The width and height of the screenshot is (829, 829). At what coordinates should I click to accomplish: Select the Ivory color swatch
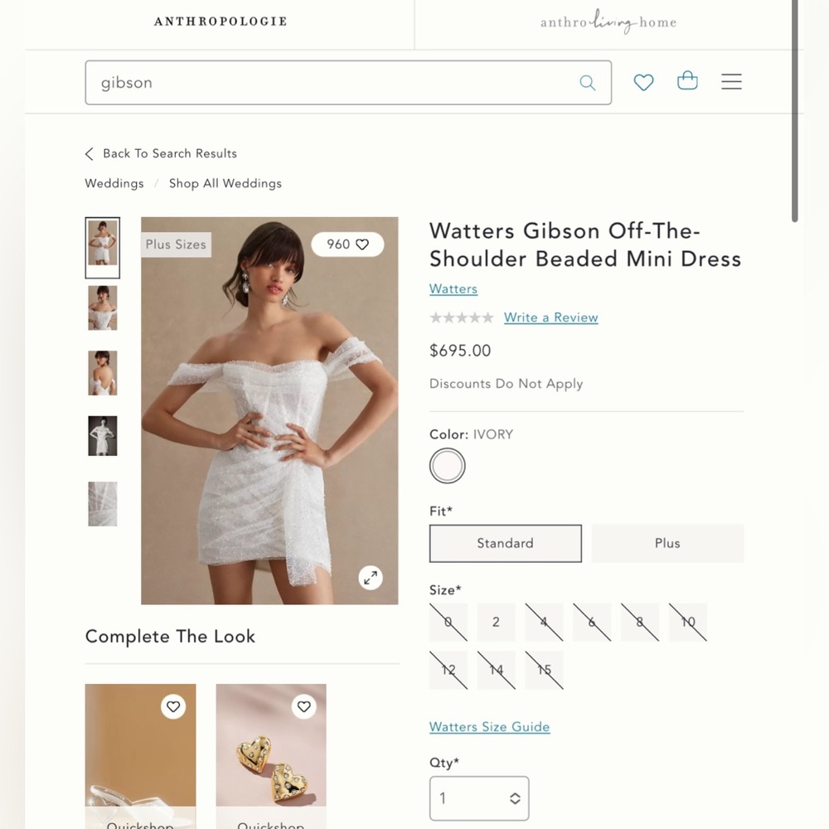448,466
